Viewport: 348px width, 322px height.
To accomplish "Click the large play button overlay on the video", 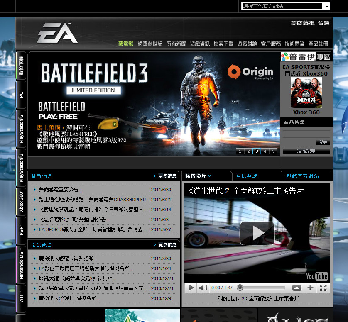I will point(257,233).
